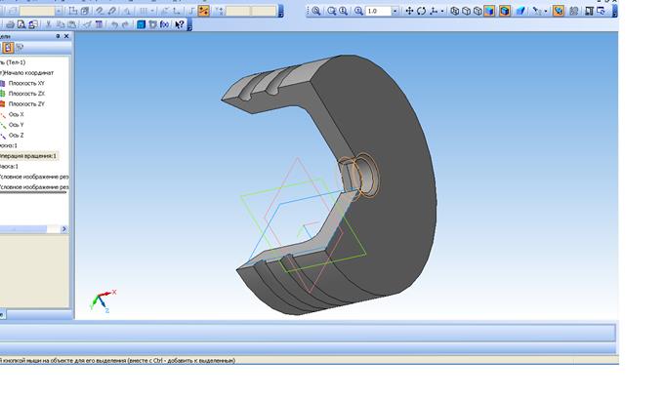Click the redraw window icon at far right
The width and height of the screenshot is (665, 399).
601,11
